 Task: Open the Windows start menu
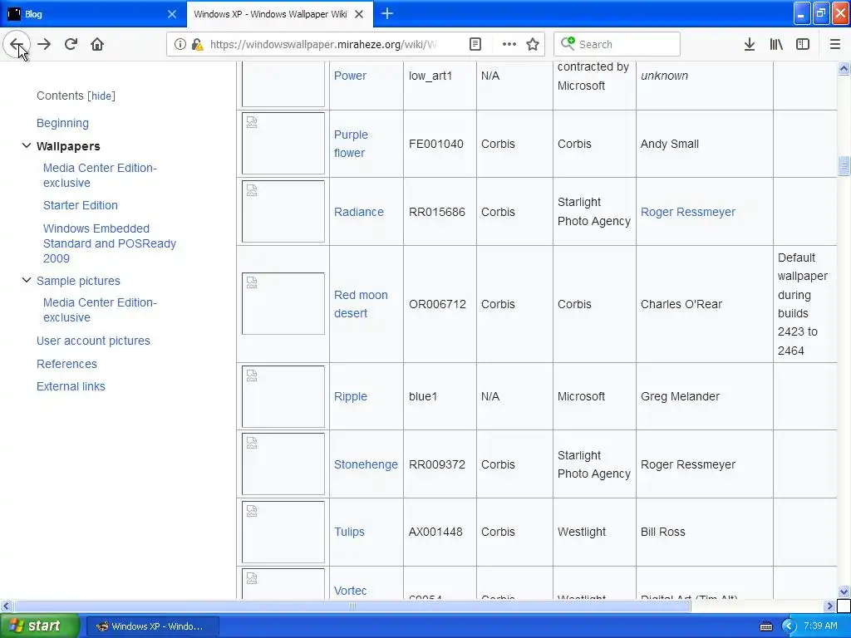40,626
